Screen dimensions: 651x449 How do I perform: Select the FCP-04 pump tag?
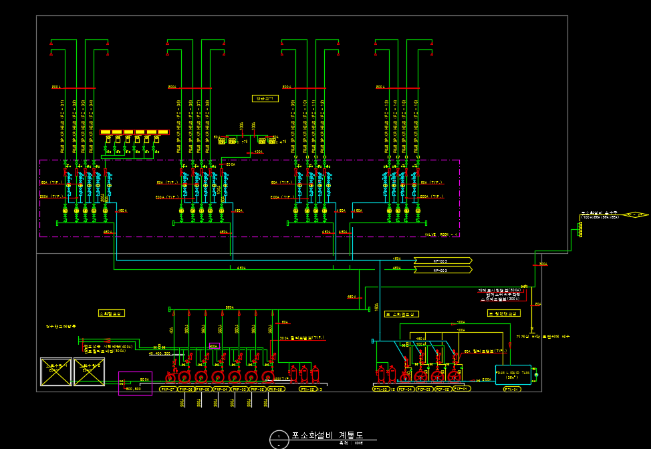(406, 390)
